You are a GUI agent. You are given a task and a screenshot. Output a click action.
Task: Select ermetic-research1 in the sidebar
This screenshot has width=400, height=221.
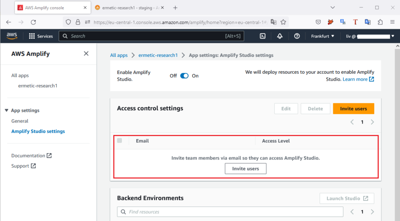[38, 86]
